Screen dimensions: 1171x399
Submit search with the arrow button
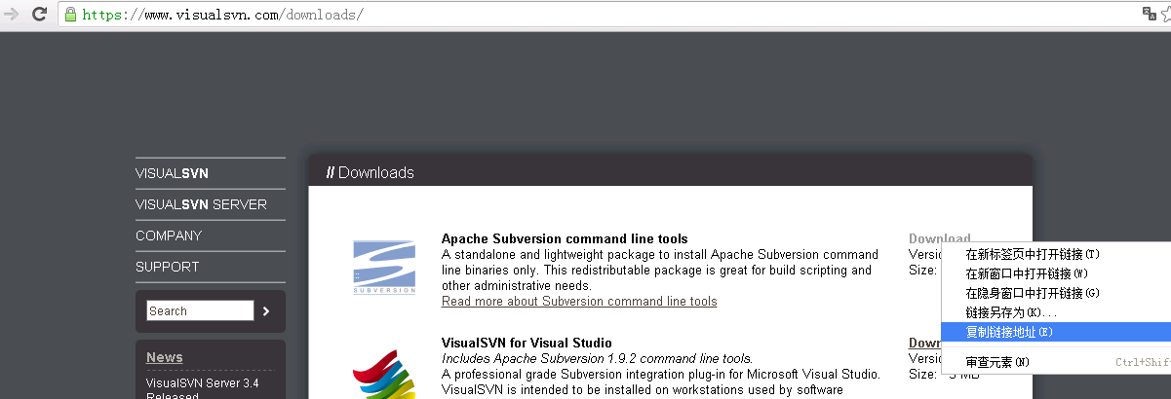(x=266, y=311)
